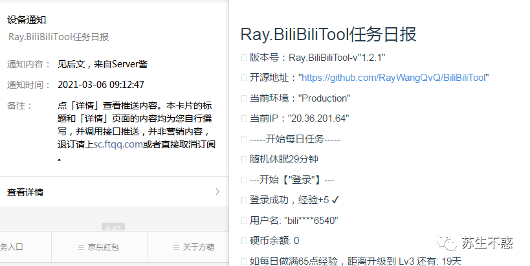Click the card subtitle Ray.BiliBiliTool任务日报

click(58, 37)
